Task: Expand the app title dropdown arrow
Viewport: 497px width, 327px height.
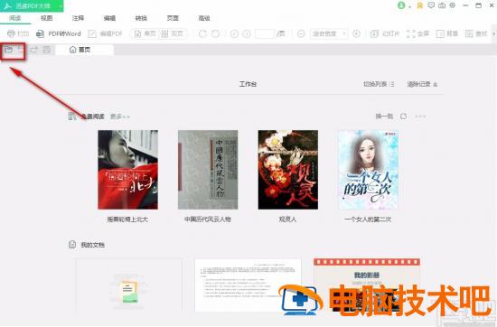Action: coord(61,6)
